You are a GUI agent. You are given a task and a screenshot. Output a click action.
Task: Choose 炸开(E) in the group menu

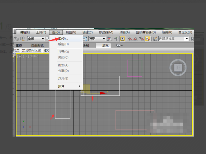[66, 78]
